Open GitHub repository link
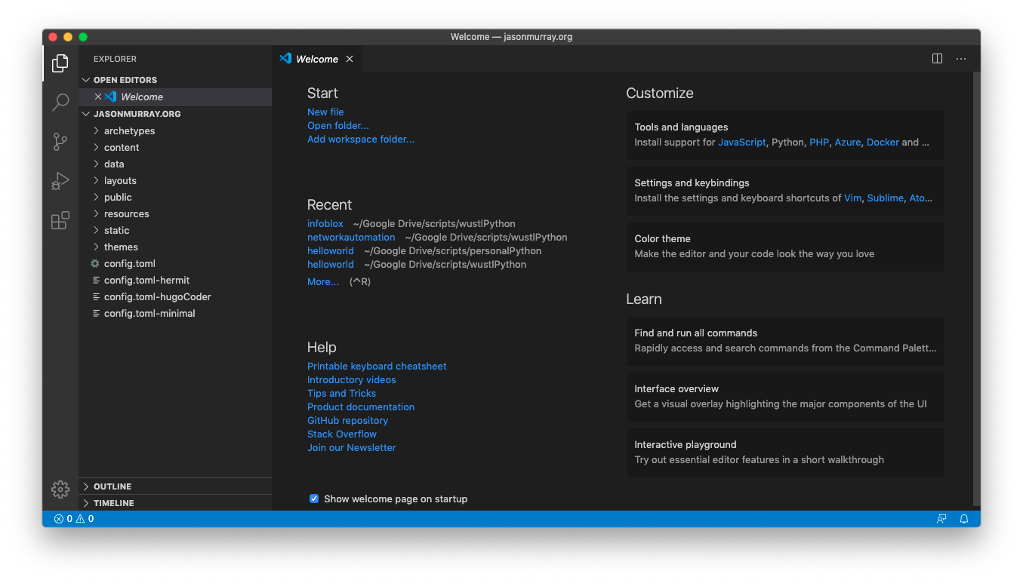Viewport: 1023px width, 583px height. [347, 420]
